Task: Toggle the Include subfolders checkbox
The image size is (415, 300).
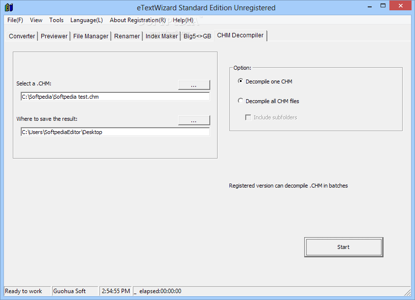Action: tap(271, 117)
